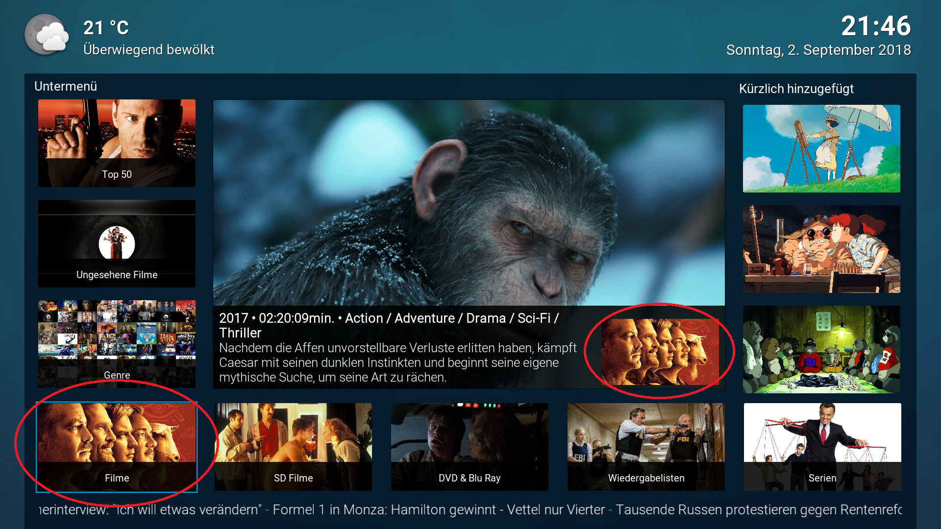Select the Genre submenu tile
The width and height of the screenshot is (941, 529).
[x=117, y=344]
